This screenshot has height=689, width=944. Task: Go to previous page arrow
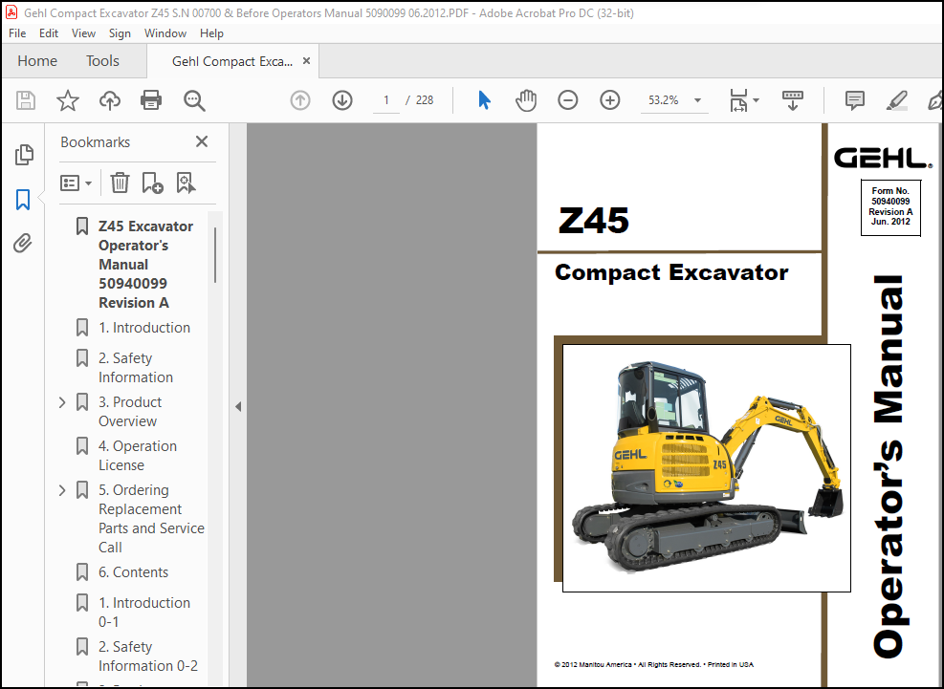click(299, 100)
